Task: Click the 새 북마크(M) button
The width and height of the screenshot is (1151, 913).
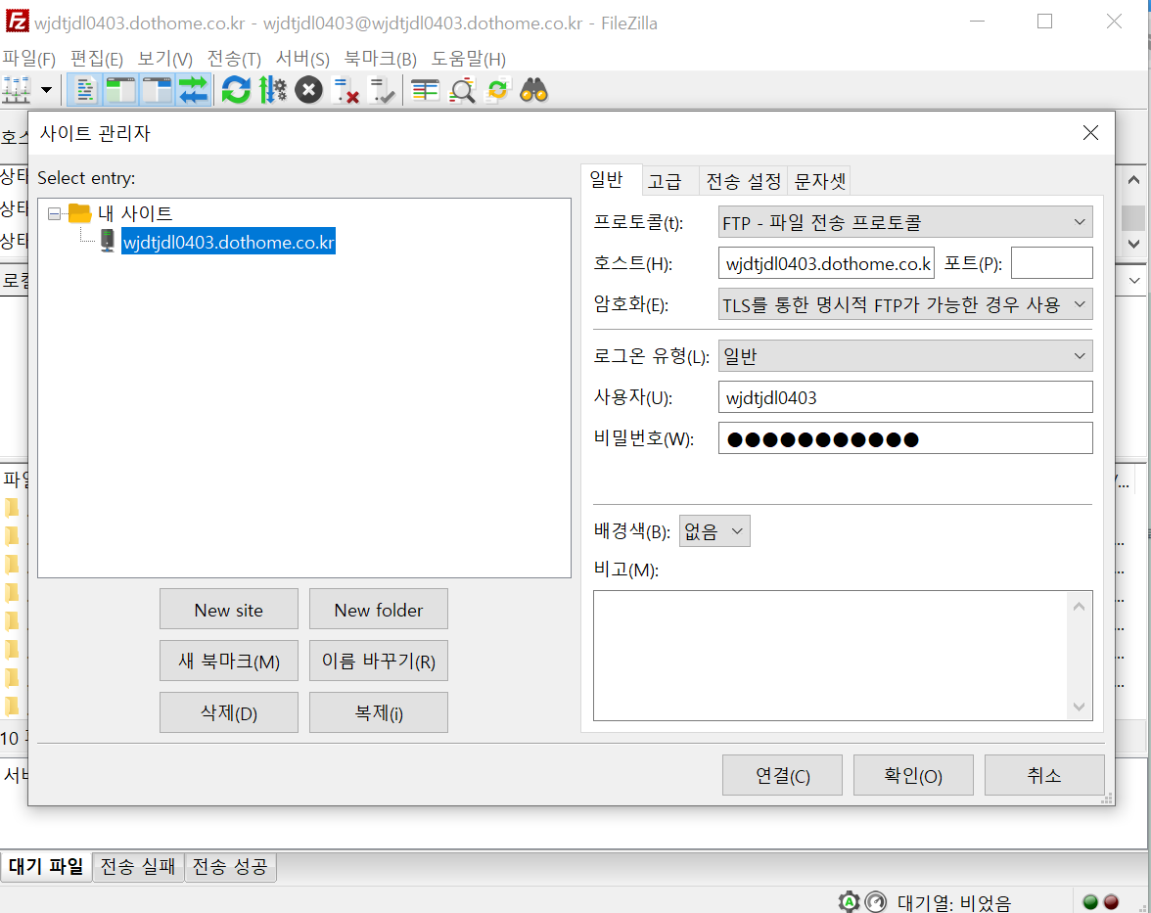Action: point(228,661)
